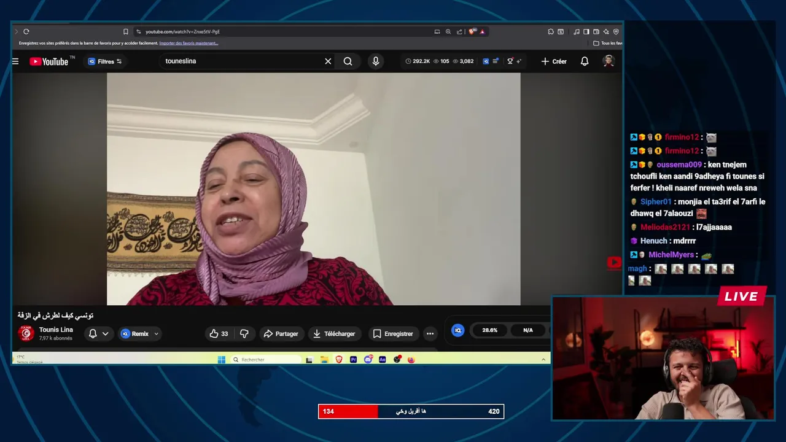This screenshot has width=786, height=442.
Task: Open the browser zoom magnifier control
Action: (448, 31)
